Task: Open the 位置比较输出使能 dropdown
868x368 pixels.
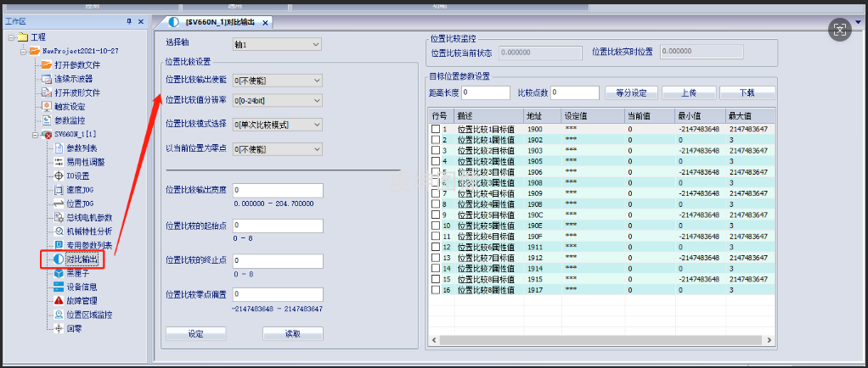Action: (x=277, y=81)
